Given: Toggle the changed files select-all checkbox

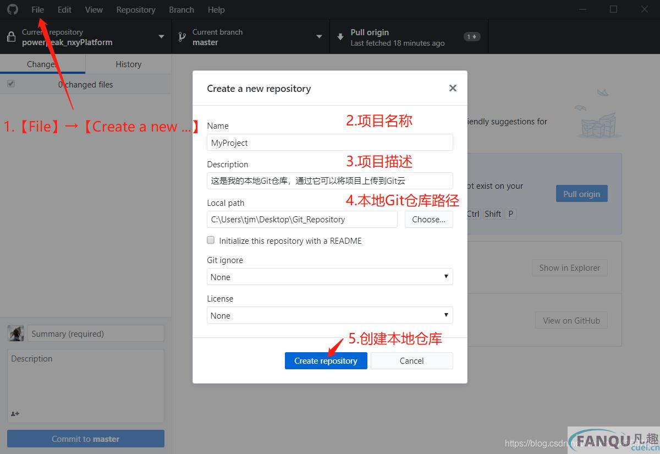Looking at the screenshot, I should pos(11,84).
